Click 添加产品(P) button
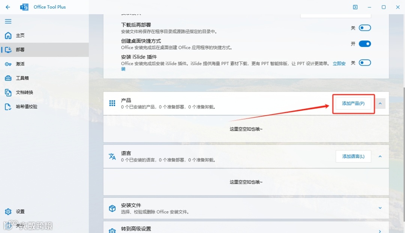Viewport: 405px width, 233px height. click(353, 104)
